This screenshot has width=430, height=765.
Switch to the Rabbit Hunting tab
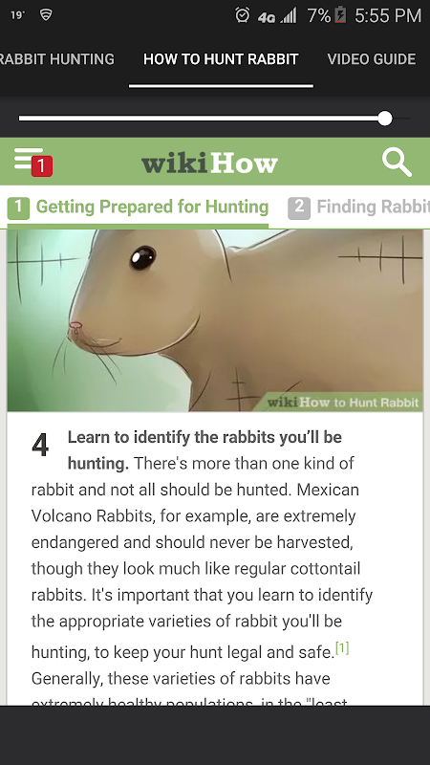(x=57, y=59)
